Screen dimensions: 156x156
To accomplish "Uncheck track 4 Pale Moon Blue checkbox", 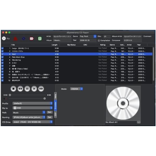I will coord(3,57).
